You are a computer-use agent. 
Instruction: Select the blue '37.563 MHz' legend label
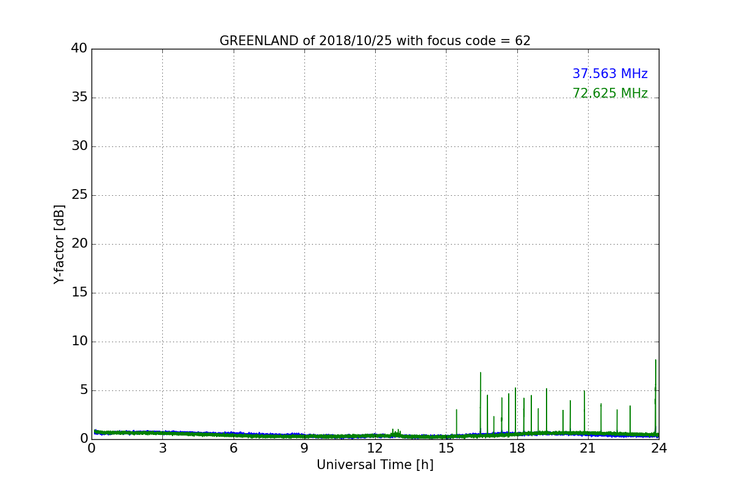610,74
